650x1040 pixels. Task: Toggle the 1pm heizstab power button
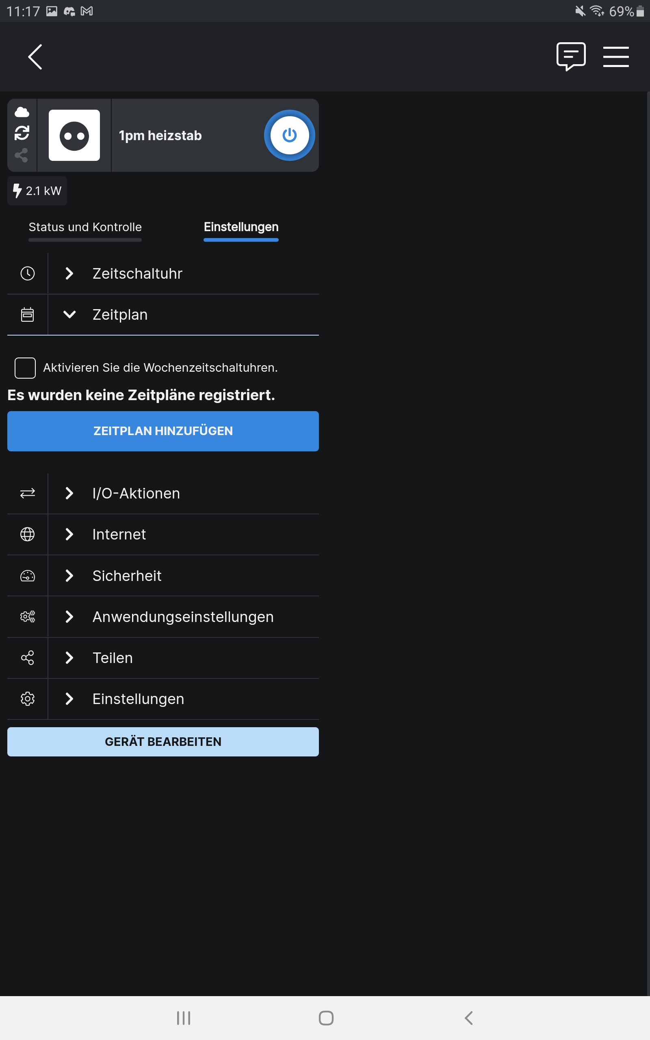289,135
